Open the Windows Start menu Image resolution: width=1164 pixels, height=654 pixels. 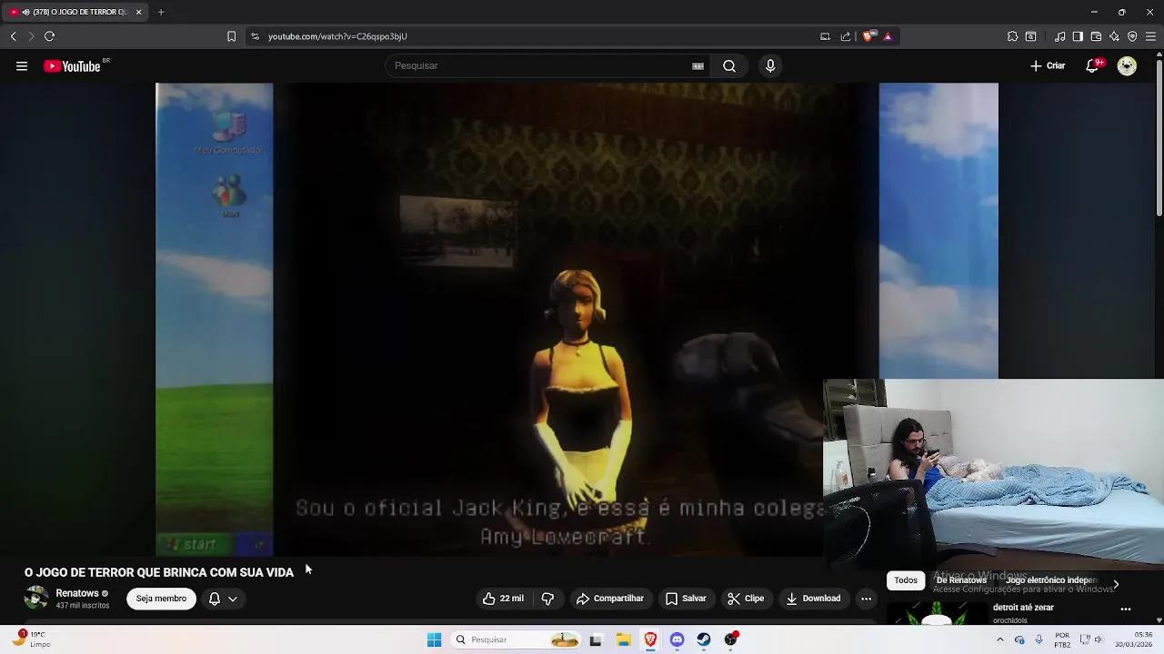[434, 639]
